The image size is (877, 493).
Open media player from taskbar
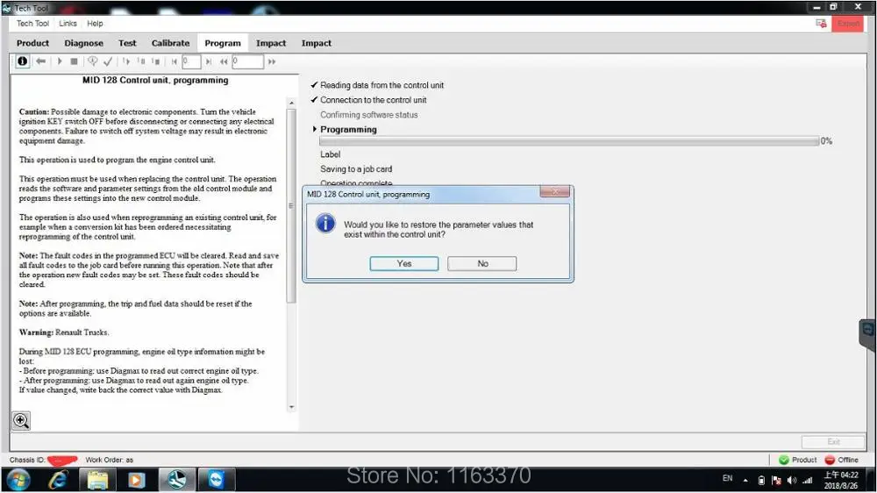tap(137, 480)
